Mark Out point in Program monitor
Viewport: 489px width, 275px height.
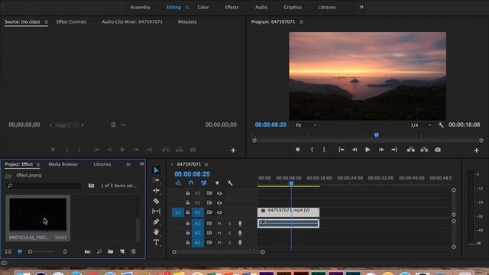(x=324, y=150)
